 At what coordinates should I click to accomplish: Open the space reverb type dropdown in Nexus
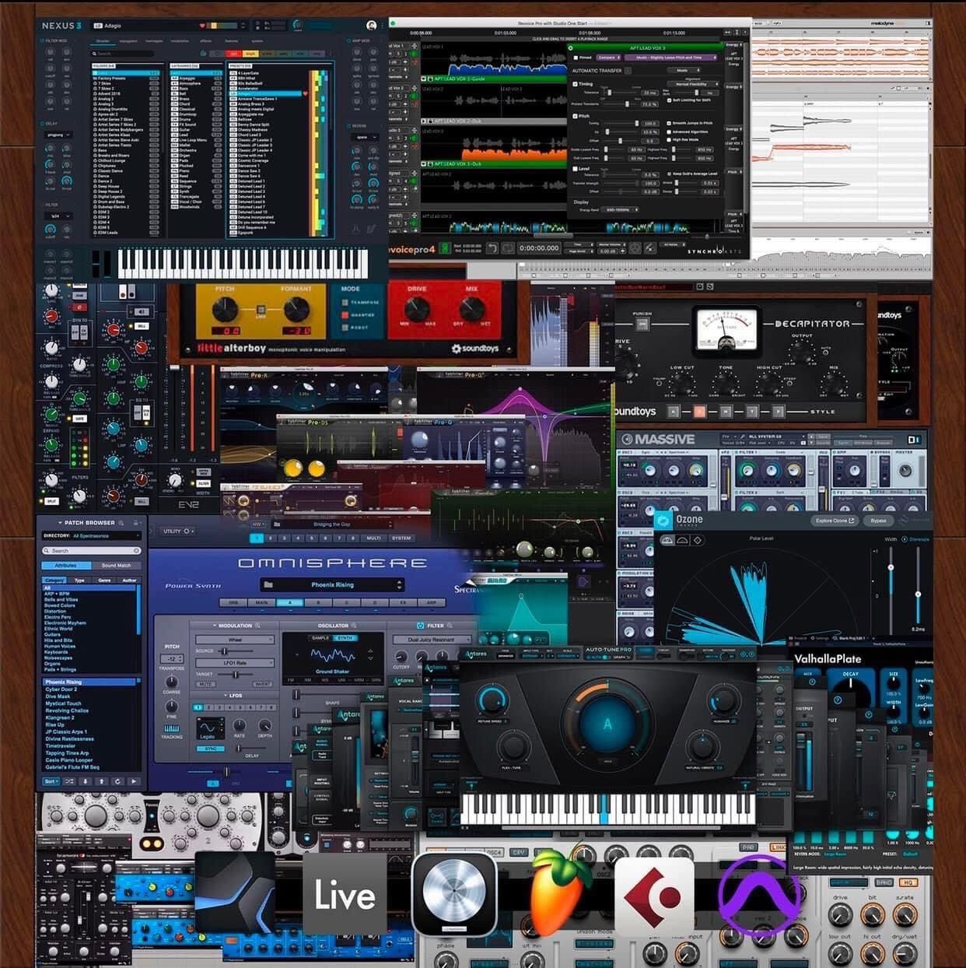(365, 137)
